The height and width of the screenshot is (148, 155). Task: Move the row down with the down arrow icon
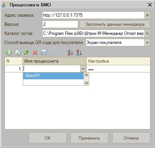(x=61, y=52)
